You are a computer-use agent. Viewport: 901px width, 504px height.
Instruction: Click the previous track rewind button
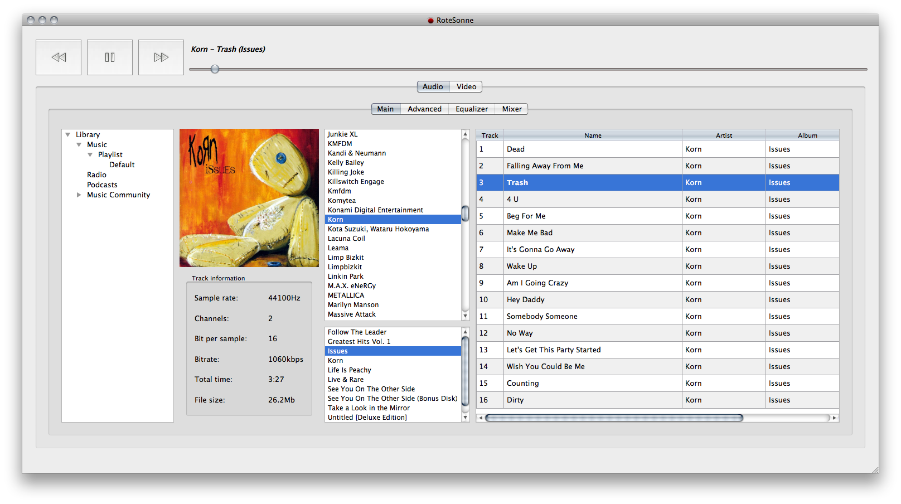click(59, 57)
